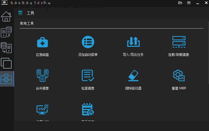Open the Backup section in sidebar

click(6, 32)
